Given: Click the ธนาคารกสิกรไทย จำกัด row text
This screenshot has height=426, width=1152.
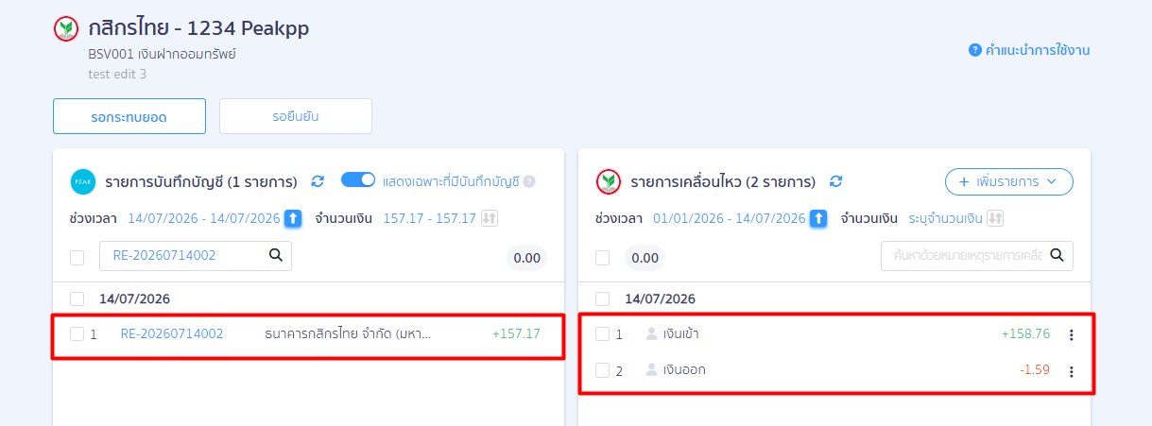Looking at the screenshot, I should click(348, 333).
